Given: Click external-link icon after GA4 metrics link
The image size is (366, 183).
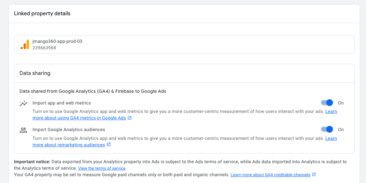Looking at the screenshot, I should pos(130,118).
